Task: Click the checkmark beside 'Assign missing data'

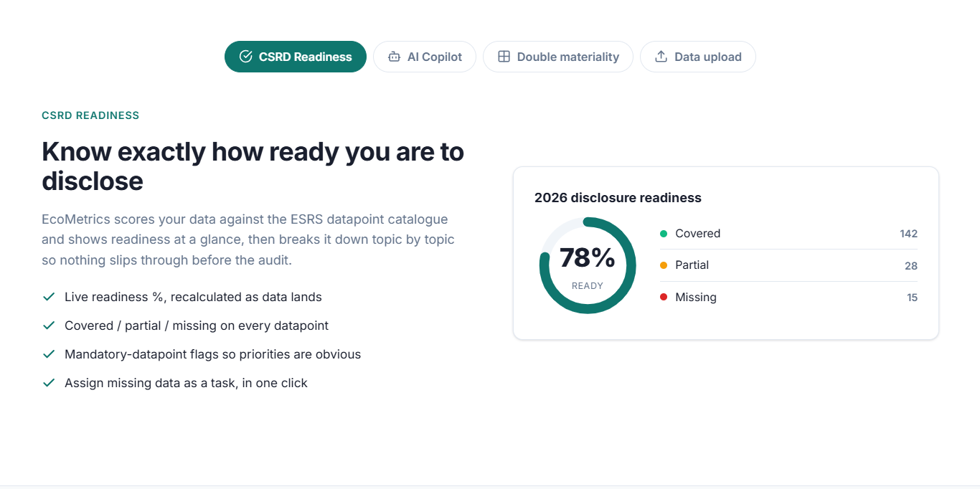Action: (49, 383)
